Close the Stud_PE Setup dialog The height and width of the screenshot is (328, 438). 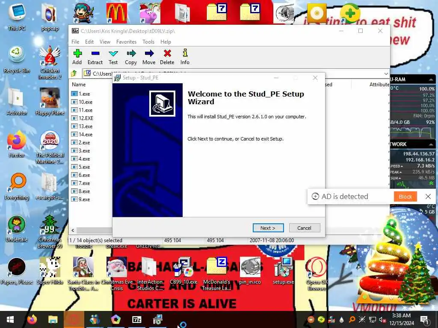click(315, 78)
